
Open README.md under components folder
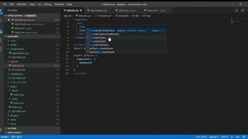32,57
